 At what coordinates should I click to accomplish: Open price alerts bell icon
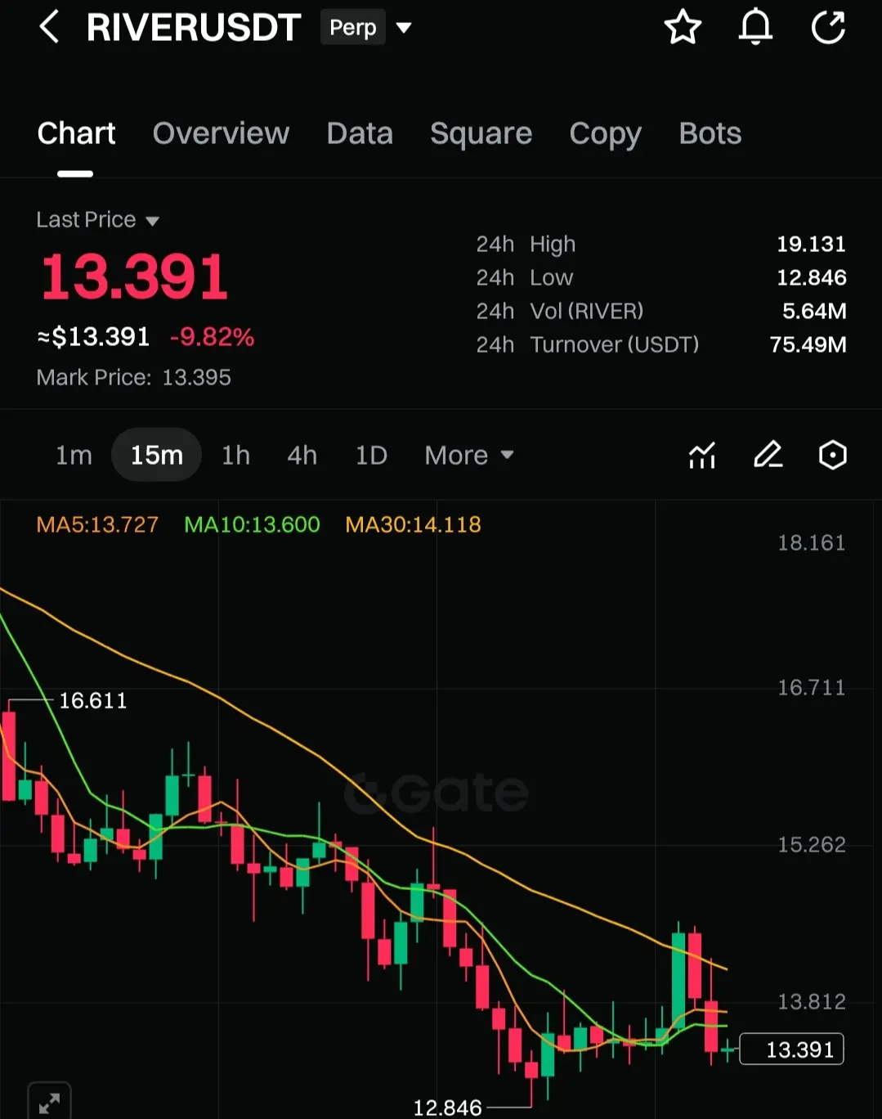tap(755, 27)
